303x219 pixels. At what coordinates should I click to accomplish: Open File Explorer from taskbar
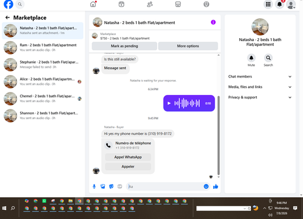(70, 201)
